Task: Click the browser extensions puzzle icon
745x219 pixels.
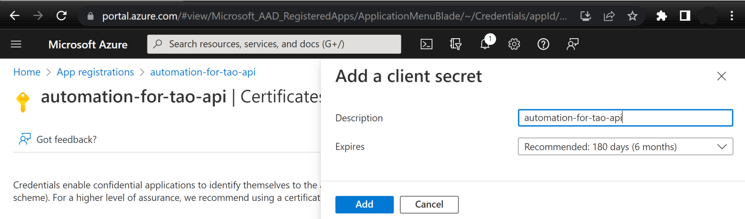Action: click(661, 16)
